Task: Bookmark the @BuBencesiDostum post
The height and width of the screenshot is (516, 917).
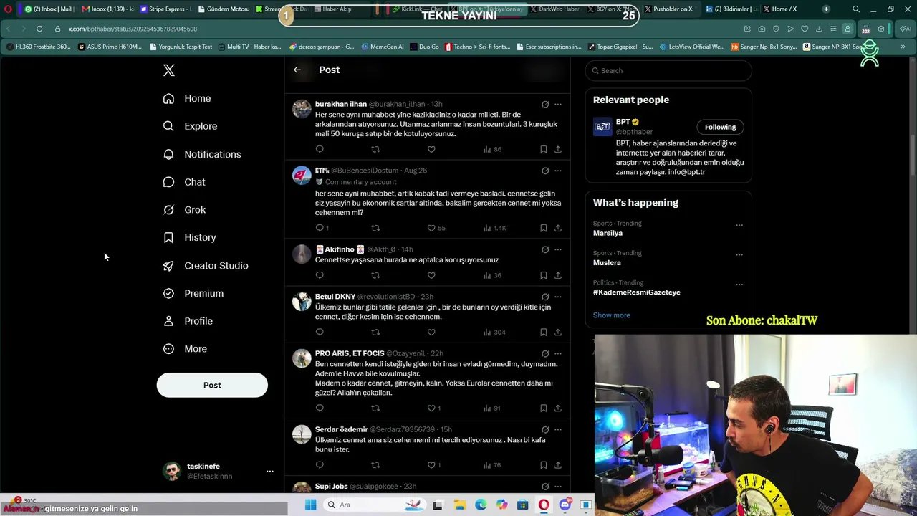Action: tap(544, 228)
